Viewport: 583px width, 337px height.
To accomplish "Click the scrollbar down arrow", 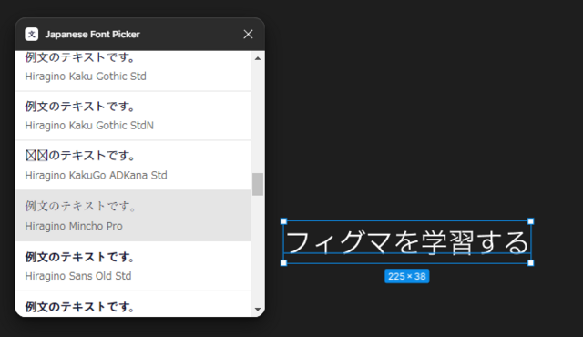I will 258,309.
